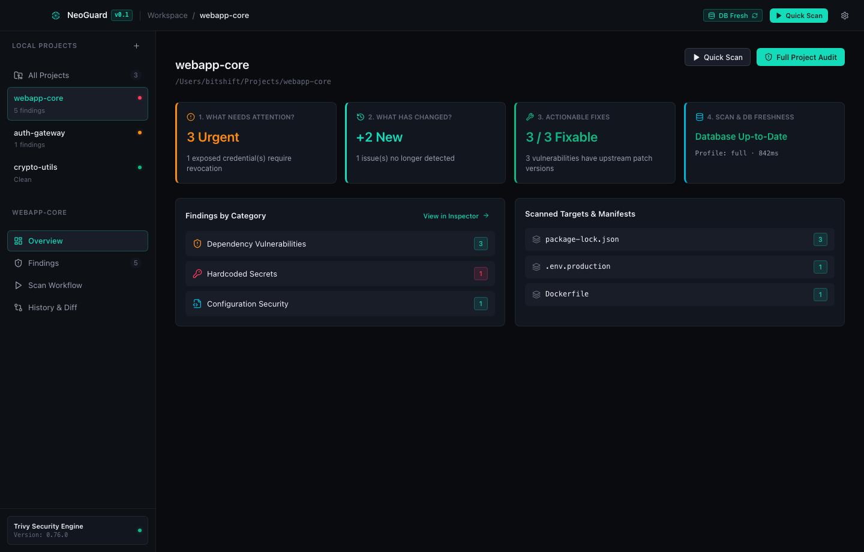The height and width of the screenshot is (552, 864).
Task: Click the history icon on What Has Changed
Action: point(361,117)
